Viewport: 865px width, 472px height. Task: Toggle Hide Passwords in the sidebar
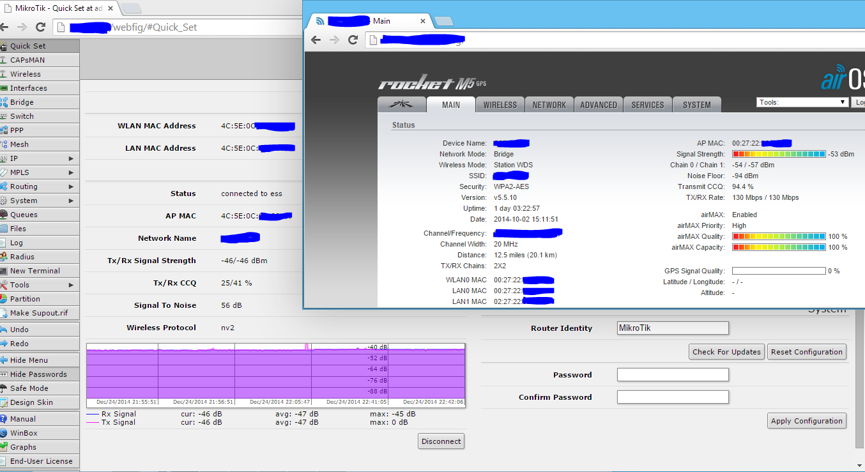[x=40, y=374]
